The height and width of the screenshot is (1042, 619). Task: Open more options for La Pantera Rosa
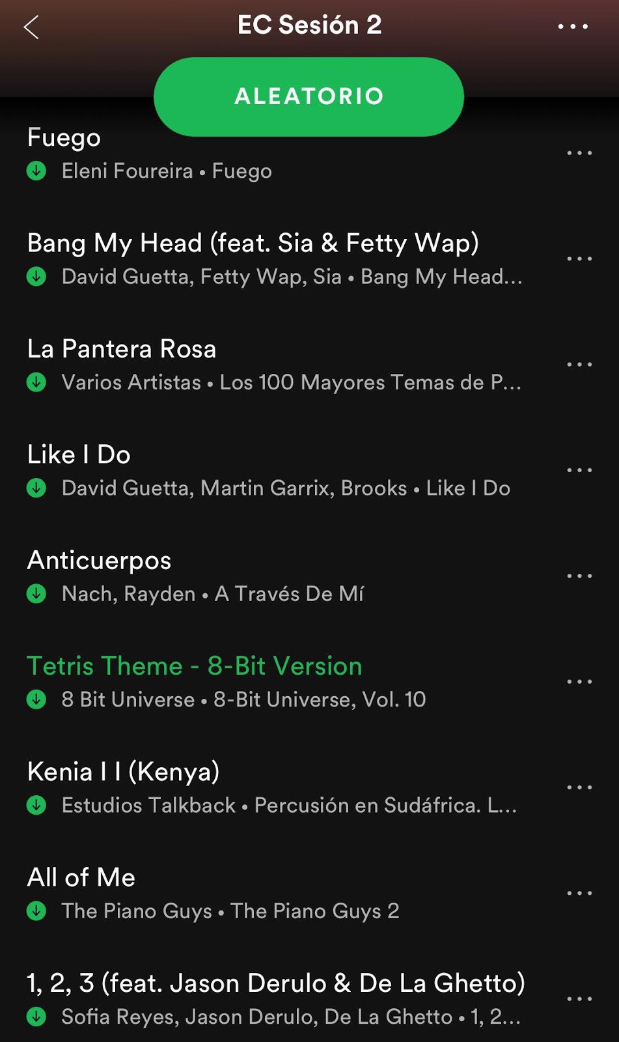(579, 364)
